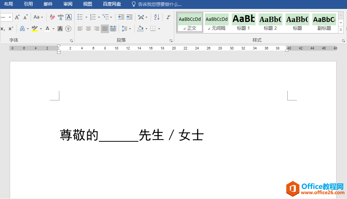Switch to the 视图 tab
Image resolution: width=347 pixels, height=199 pixels.
[87, 4]
